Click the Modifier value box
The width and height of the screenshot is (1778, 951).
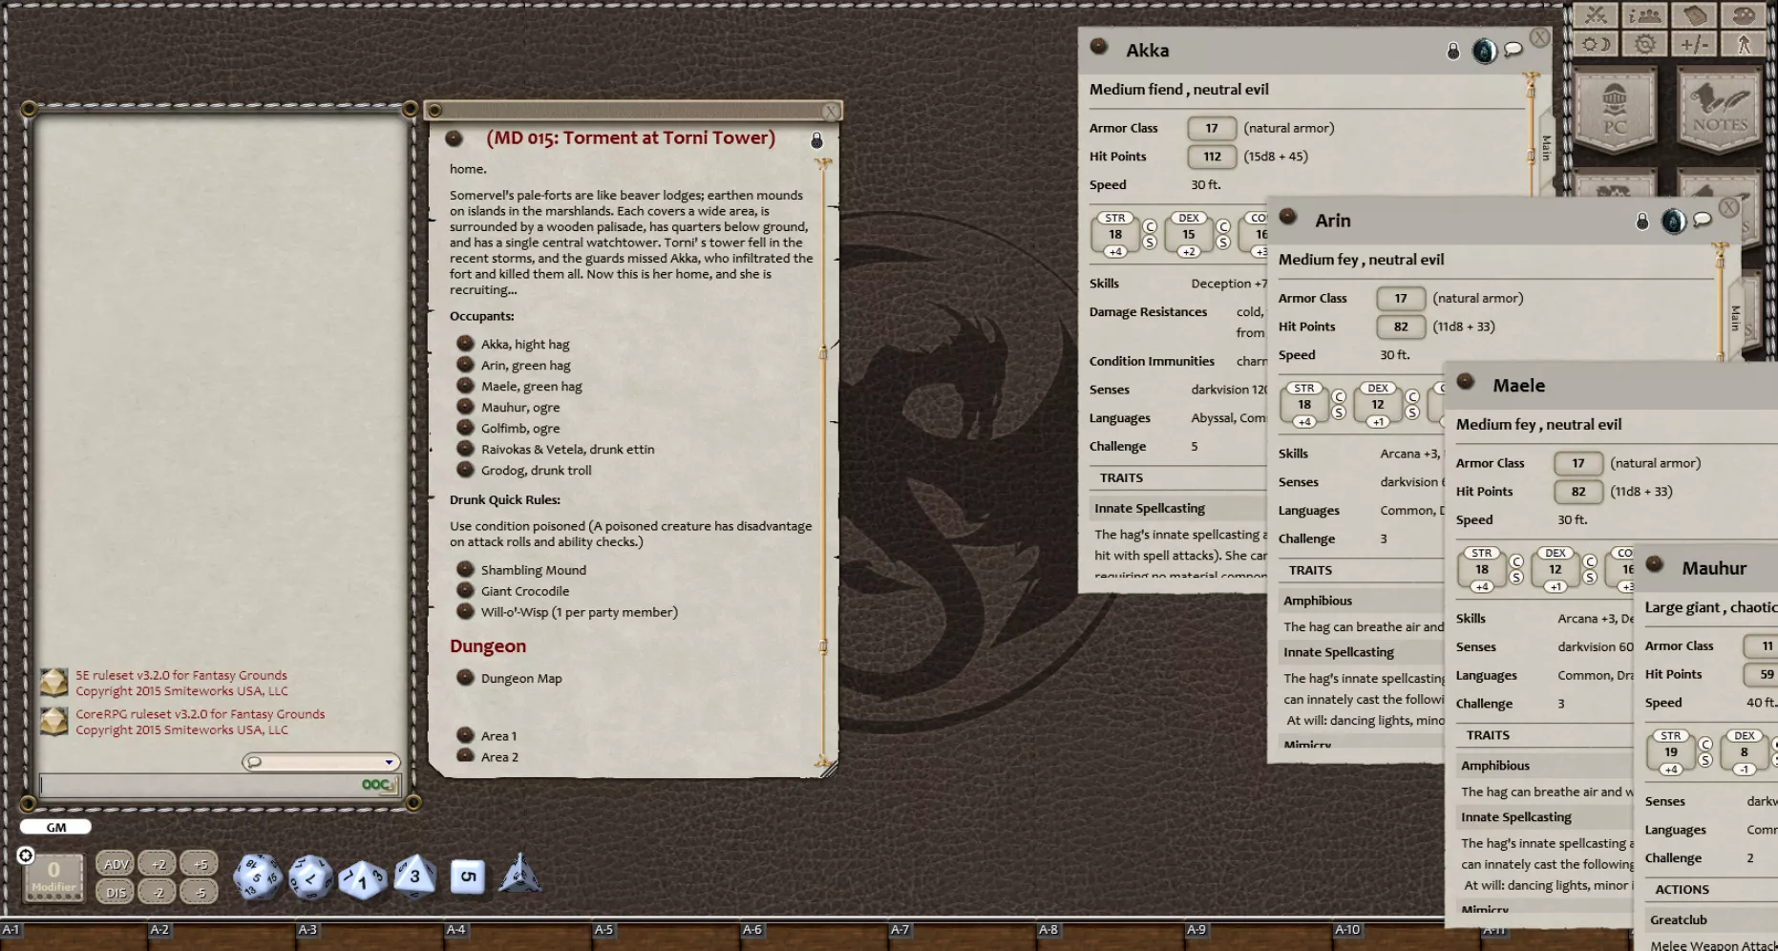click(x=53, y=877)
